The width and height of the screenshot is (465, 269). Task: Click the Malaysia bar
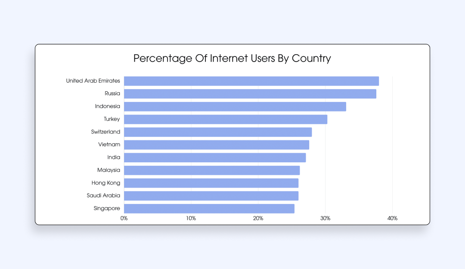tap(212, 170)
